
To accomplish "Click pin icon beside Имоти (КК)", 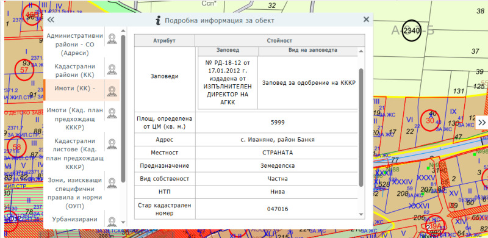I will click(112, 90).
